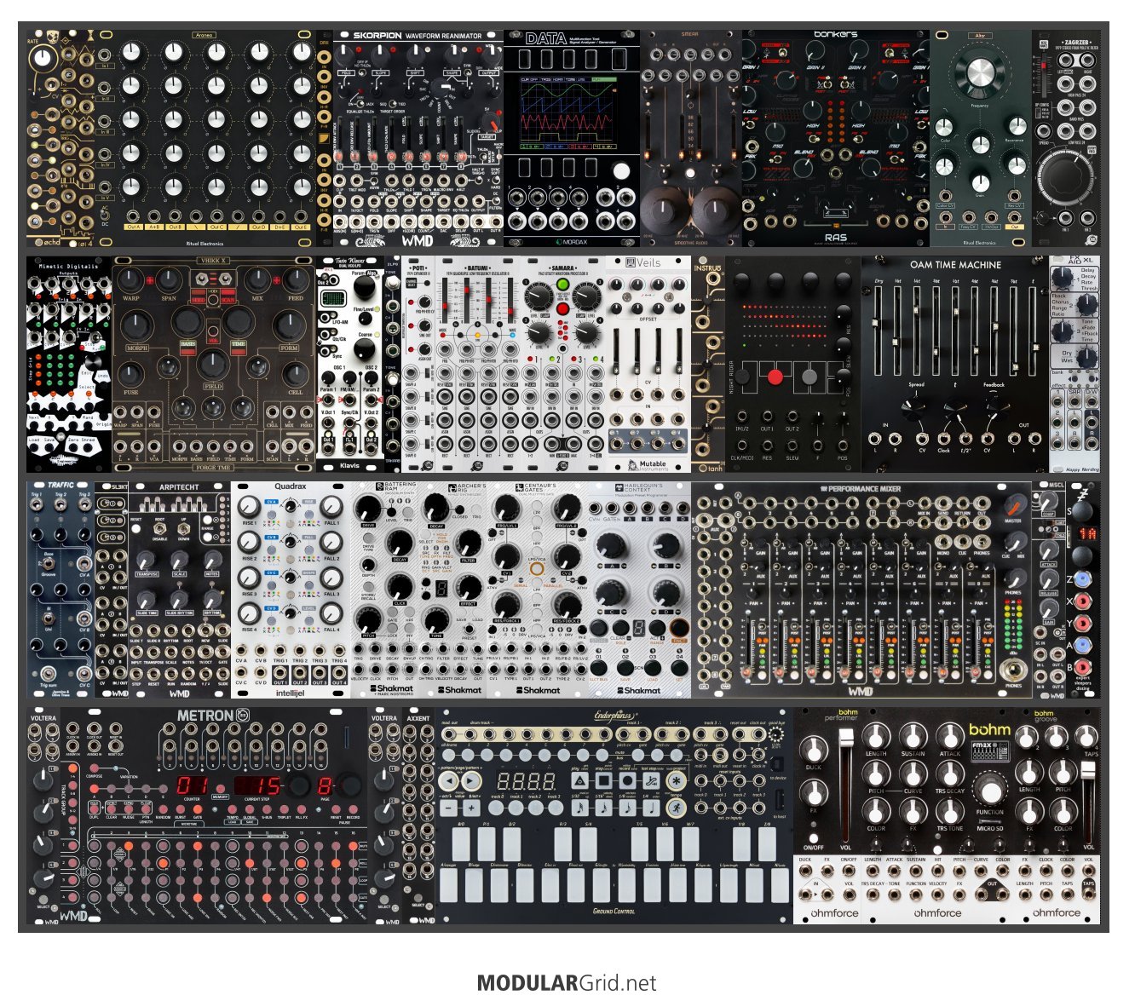Viewport: 1135px width, 1001px height.
Task: Click the FALL 4 knob on Quadrax
Action: [331, 615]
